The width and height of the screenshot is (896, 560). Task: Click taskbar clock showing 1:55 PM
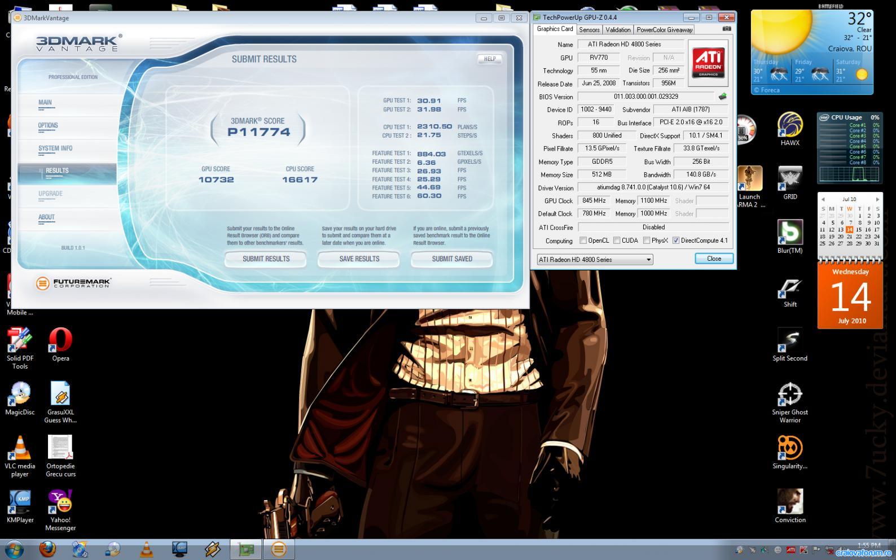tap(869, 545)
